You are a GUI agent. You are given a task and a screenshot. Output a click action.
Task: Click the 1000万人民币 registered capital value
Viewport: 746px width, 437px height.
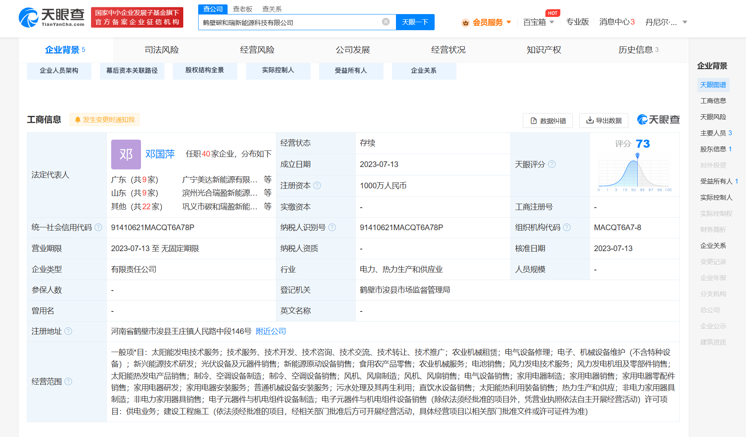click(x=383, y=186)
